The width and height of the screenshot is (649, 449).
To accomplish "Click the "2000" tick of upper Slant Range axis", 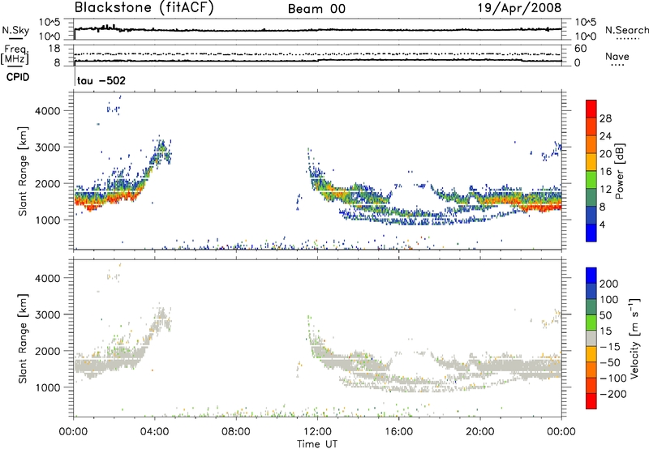I will [48, 184].
